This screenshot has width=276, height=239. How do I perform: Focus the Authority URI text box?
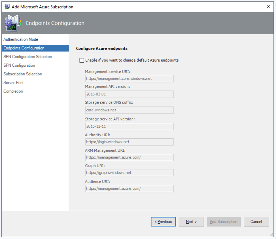tap(129, 142)
